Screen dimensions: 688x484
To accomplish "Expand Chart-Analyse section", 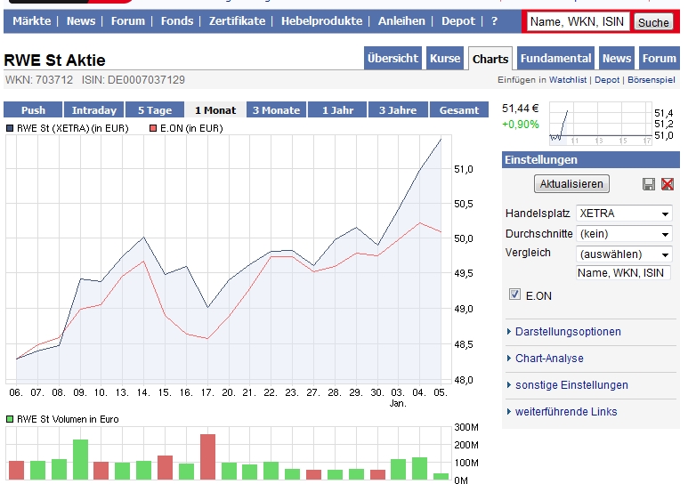I will click(x=549, y=359).
